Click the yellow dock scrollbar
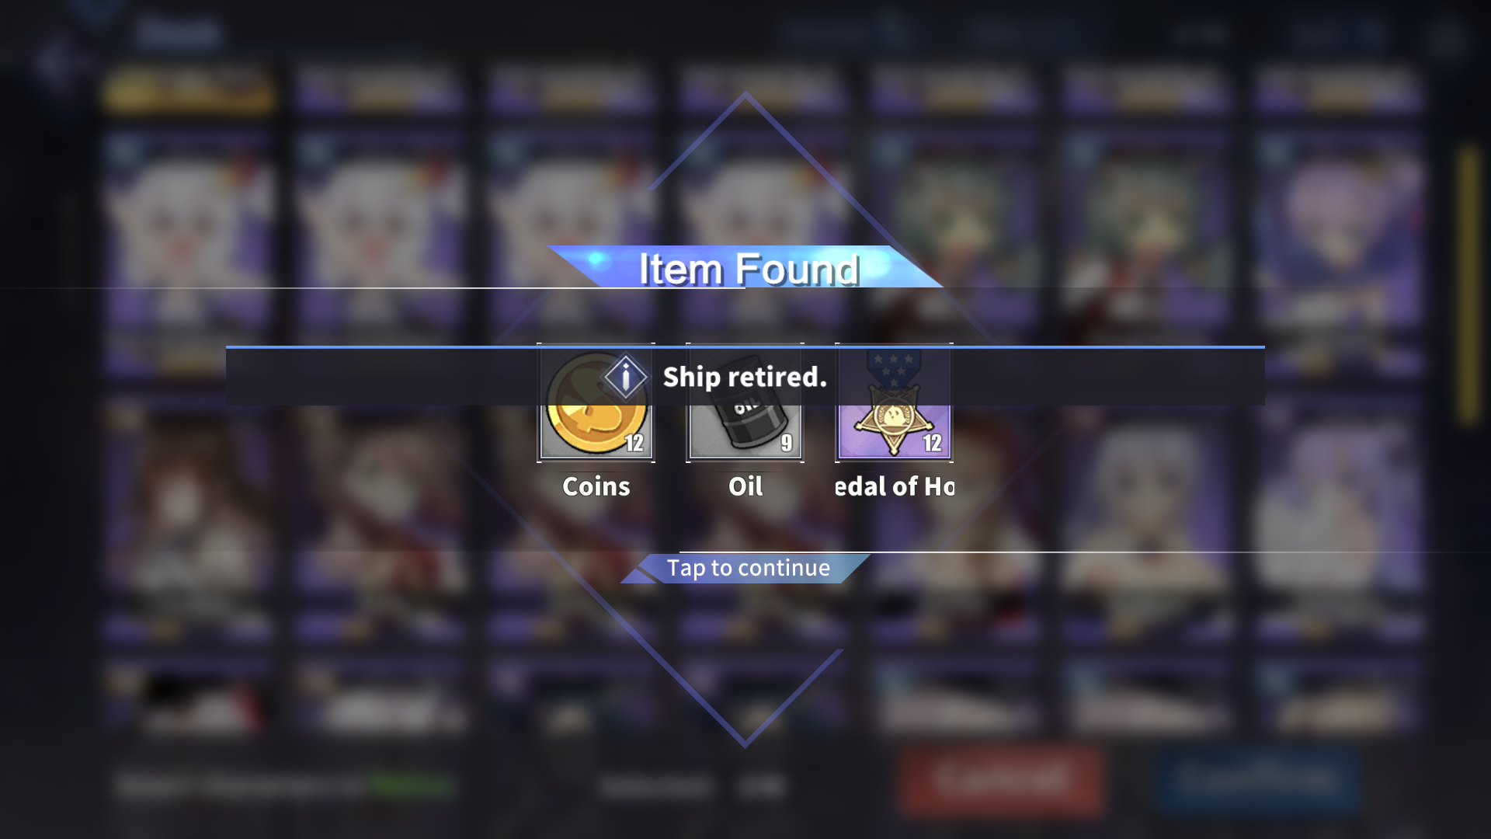 1467,284
